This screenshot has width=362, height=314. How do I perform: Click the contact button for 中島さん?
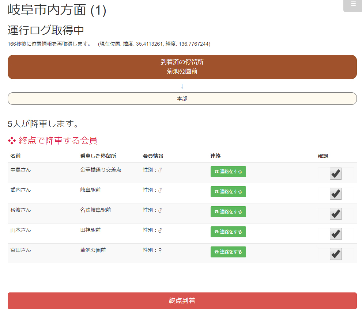(x=228, y=172)
